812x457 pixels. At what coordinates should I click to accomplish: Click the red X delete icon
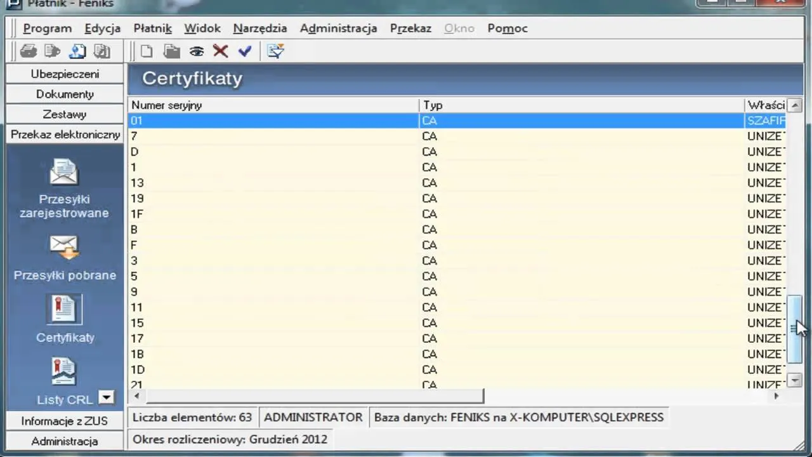click(220, 51)
